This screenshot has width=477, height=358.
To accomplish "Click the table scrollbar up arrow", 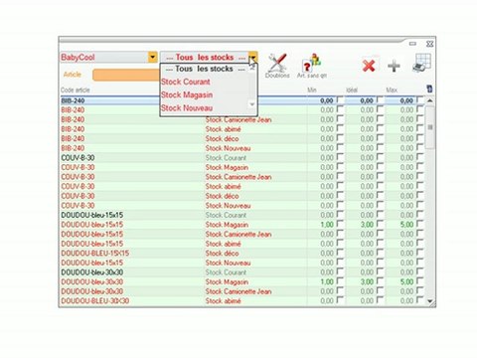I will pyautogui.click(x=430, y=100).
